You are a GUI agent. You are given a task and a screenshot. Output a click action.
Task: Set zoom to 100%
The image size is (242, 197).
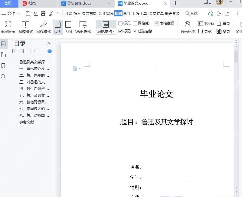(206, 24)
